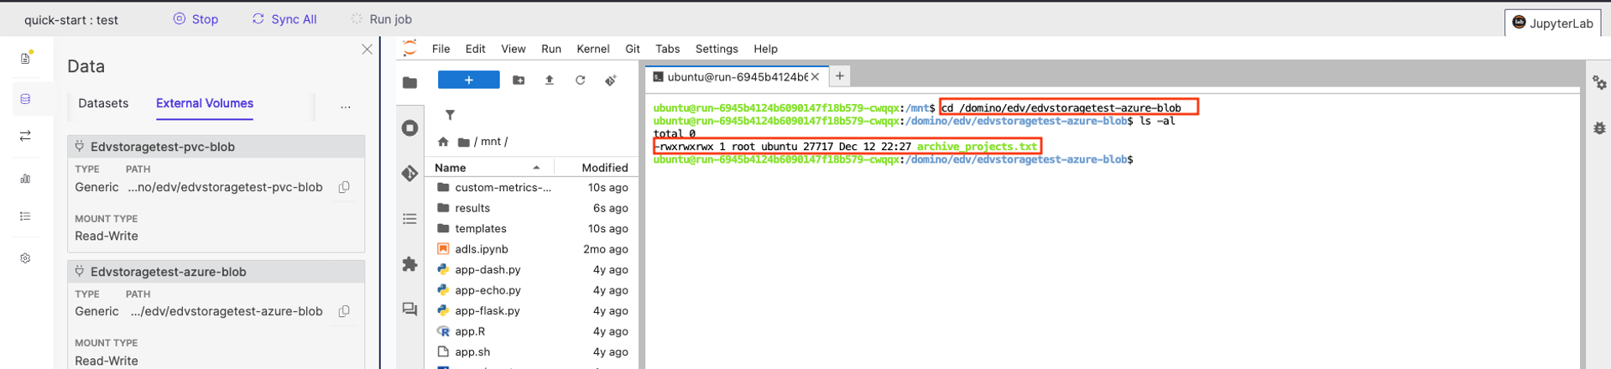Image resolution: width=1611 pixels, height=369 pixels.
Task: Click the Edvstoragetest-pvc-blob volume header
Action: coord(216,147)
